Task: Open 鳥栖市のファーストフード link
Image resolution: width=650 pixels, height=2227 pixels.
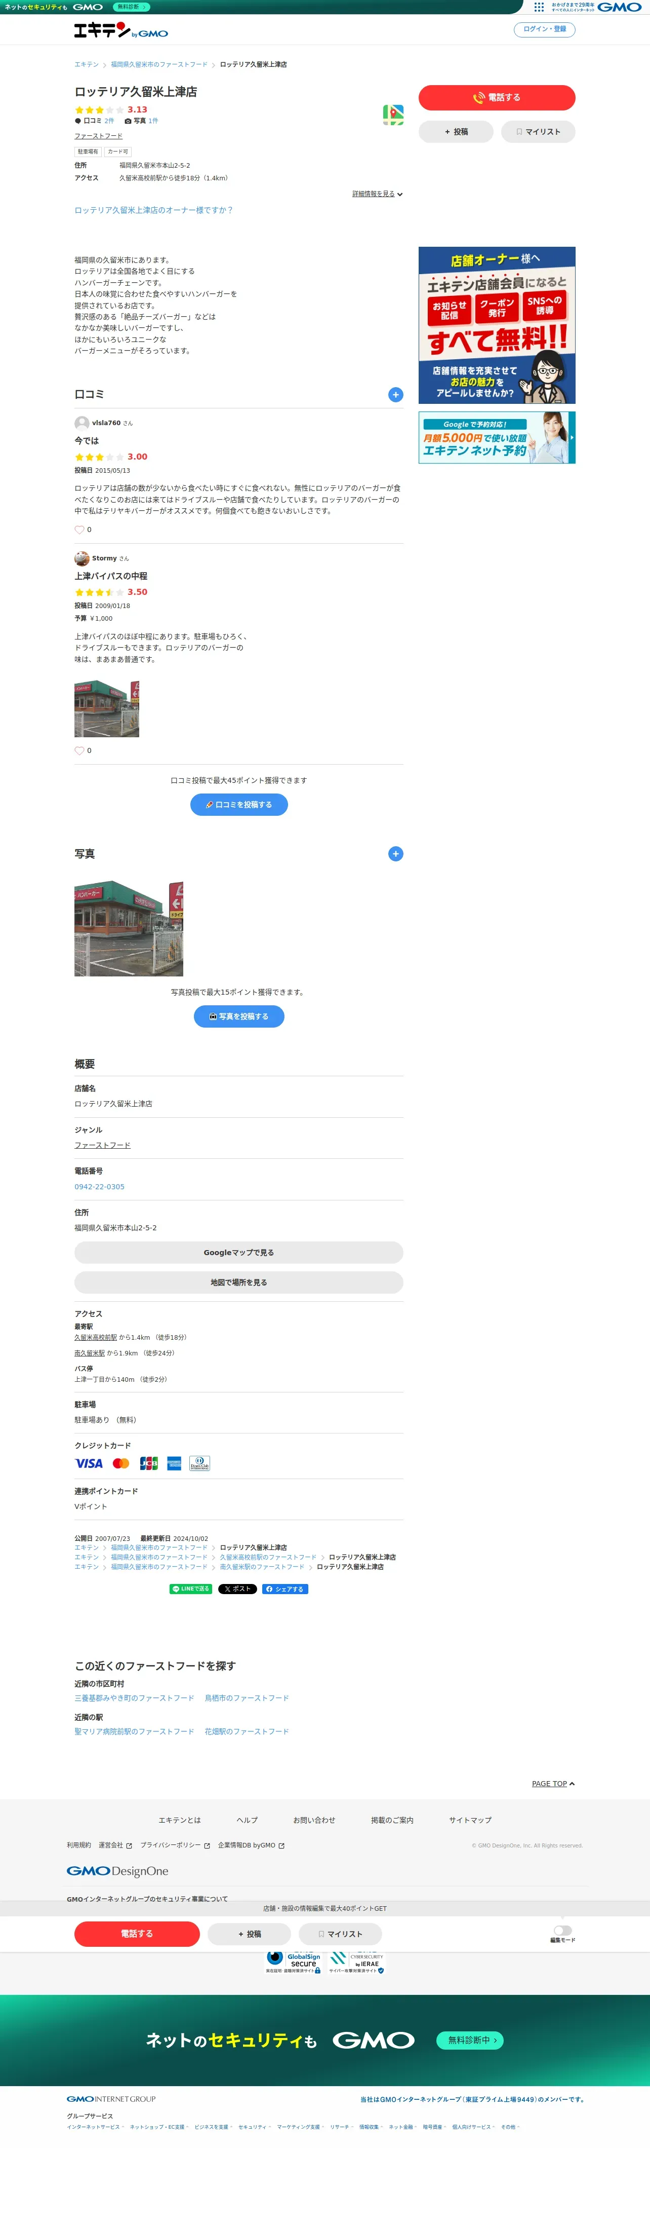Action: coord(247,1698)
